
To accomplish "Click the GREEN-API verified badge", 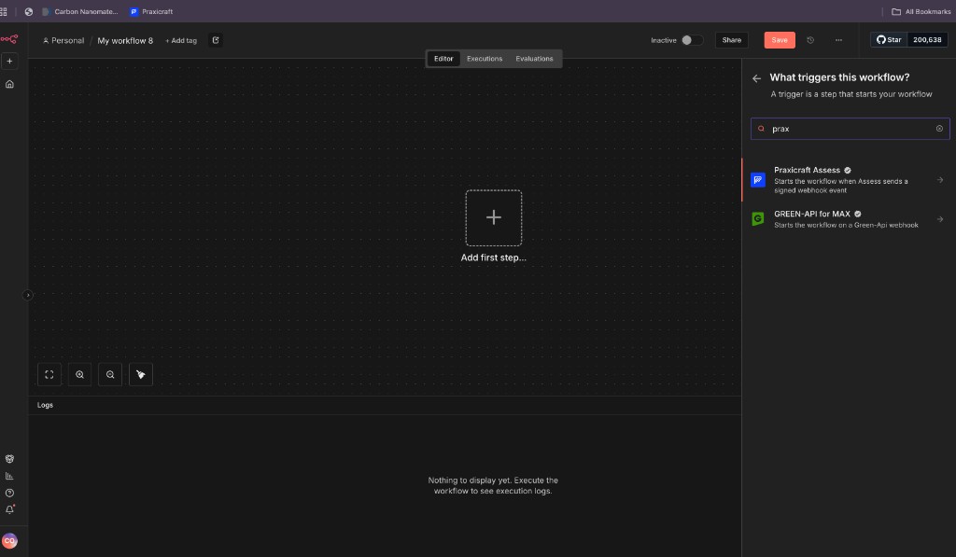I will [858, 214].
